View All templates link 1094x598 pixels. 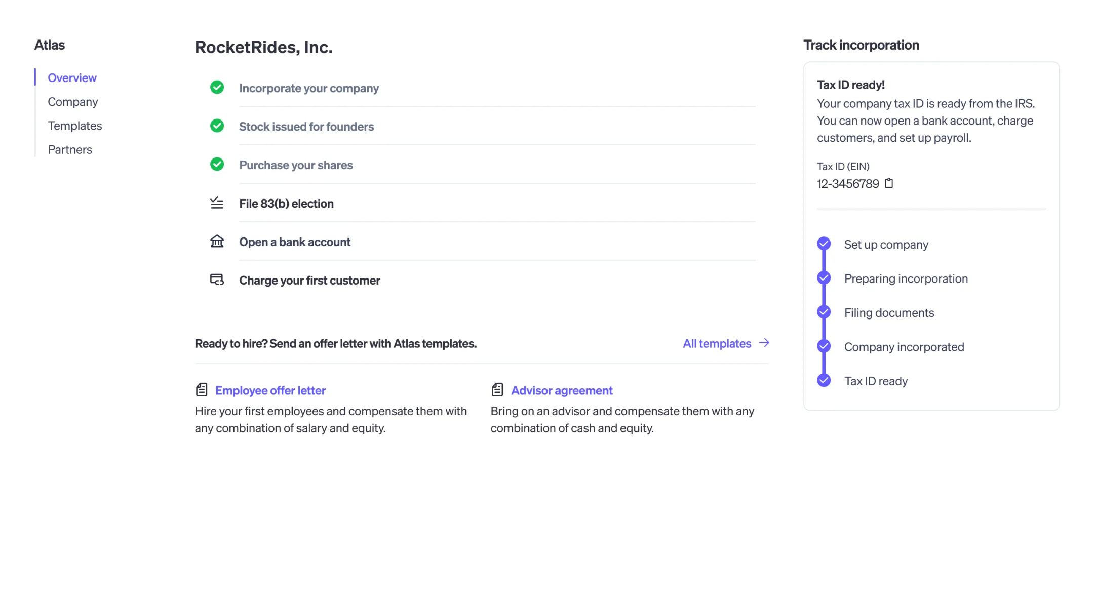pos(717,343)
